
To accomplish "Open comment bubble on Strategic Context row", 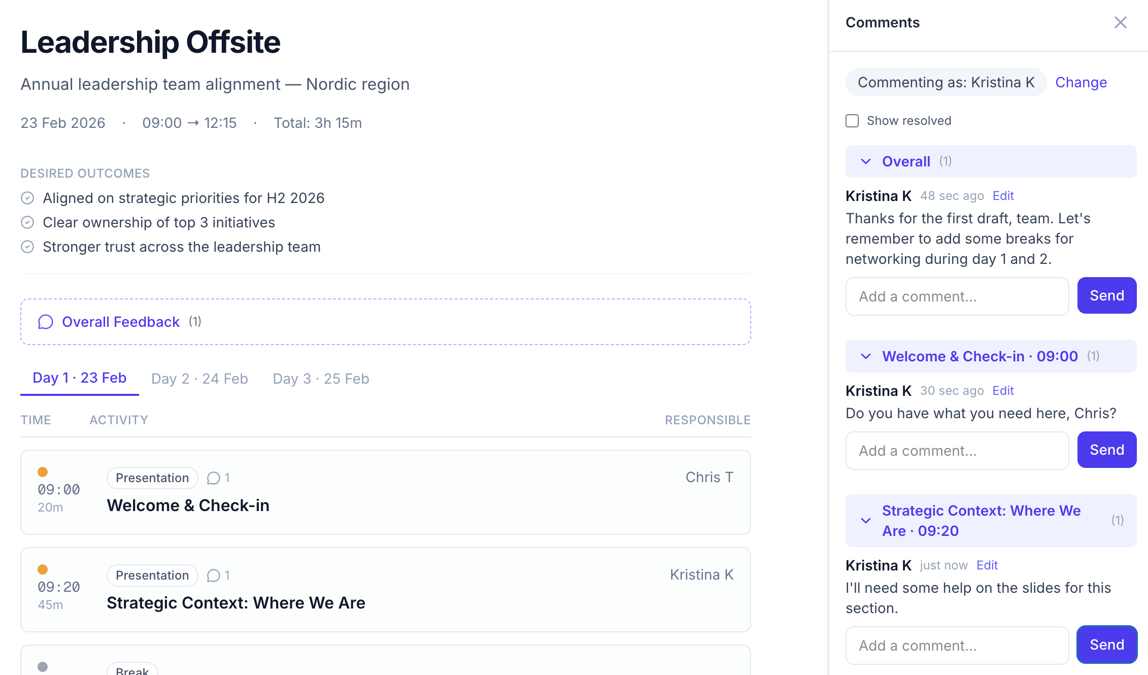I will (x=214, y=576).
